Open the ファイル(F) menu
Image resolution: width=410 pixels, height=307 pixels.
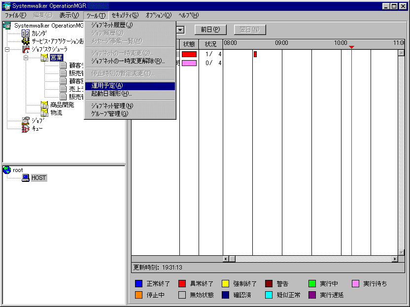pyautogui.click(x=16, y=15)
